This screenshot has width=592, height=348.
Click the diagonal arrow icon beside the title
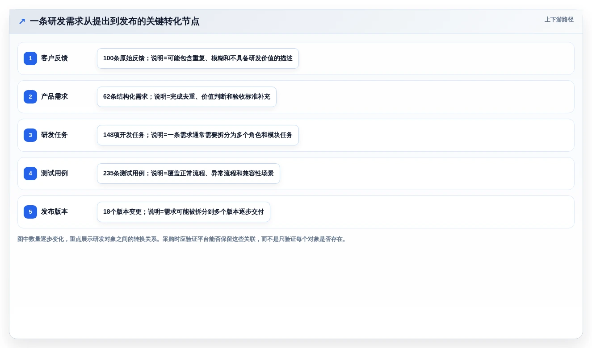pyautogui.click(x=22, y=21)
